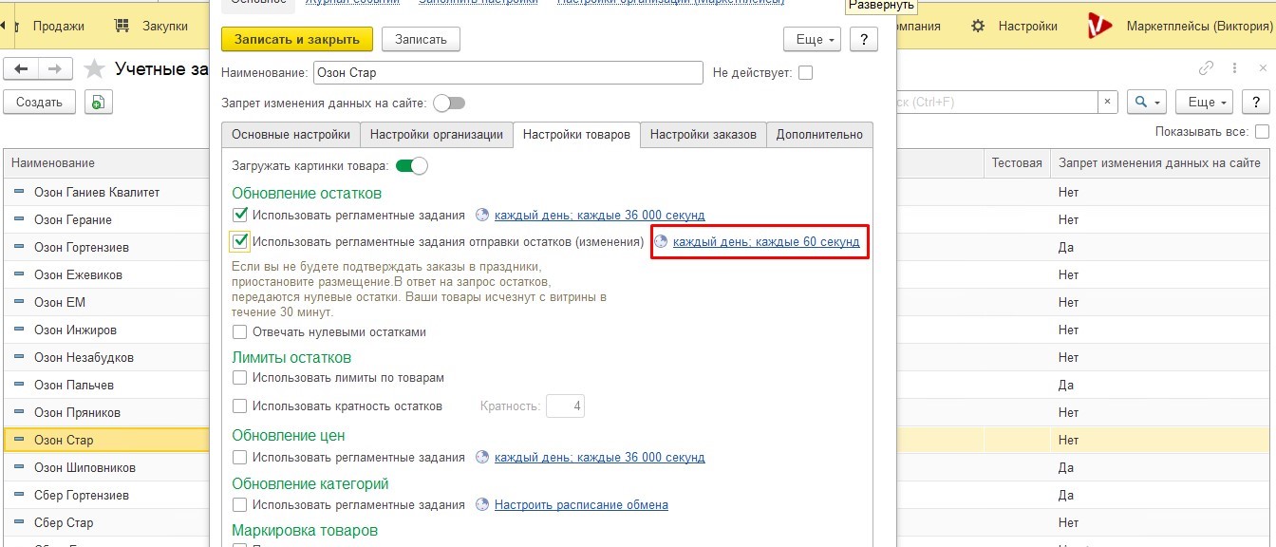Check Использовать кратность остатков
Screen dimensions: 1276x547
[240, 406]
